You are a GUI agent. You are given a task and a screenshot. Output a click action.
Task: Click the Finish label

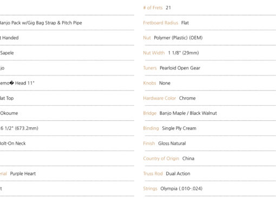[x=149, y=143]
